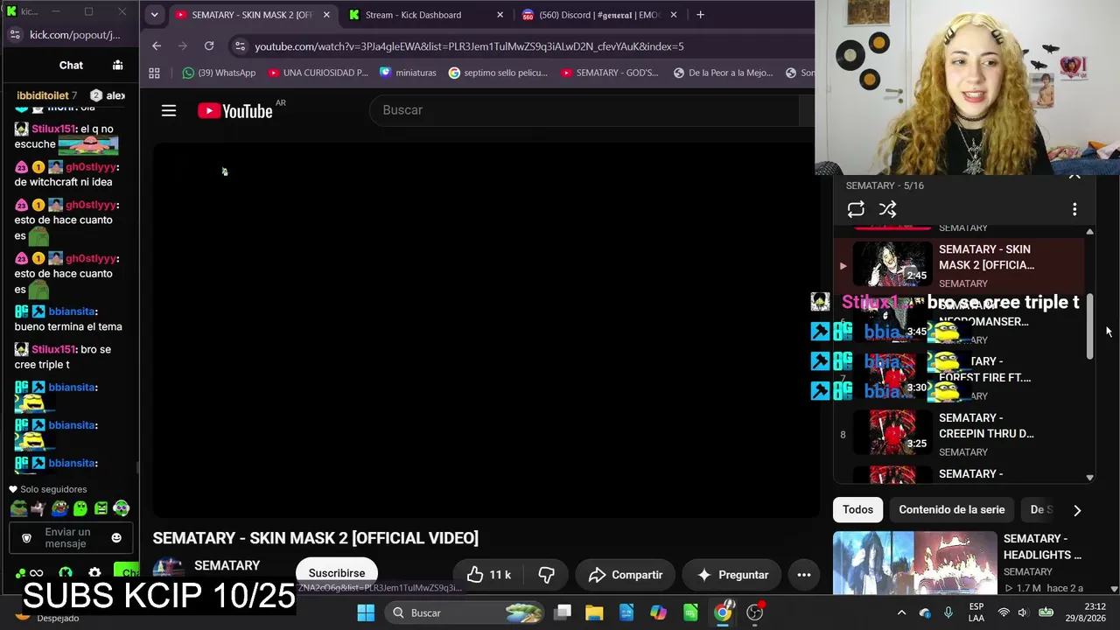Toggle playlist loop
The width and height of the screenshot is (1120, 630).
tap(856, 209)
